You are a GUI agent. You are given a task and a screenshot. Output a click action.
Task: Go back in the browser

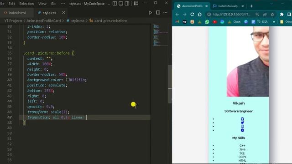coord(177,14)
